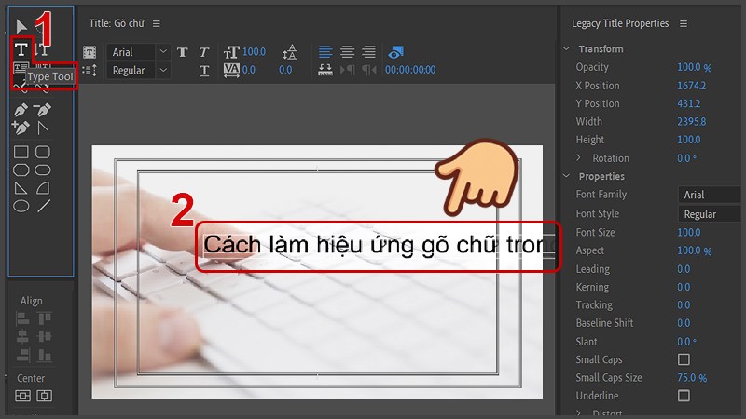Collapse the Transform section

[566, 48]
